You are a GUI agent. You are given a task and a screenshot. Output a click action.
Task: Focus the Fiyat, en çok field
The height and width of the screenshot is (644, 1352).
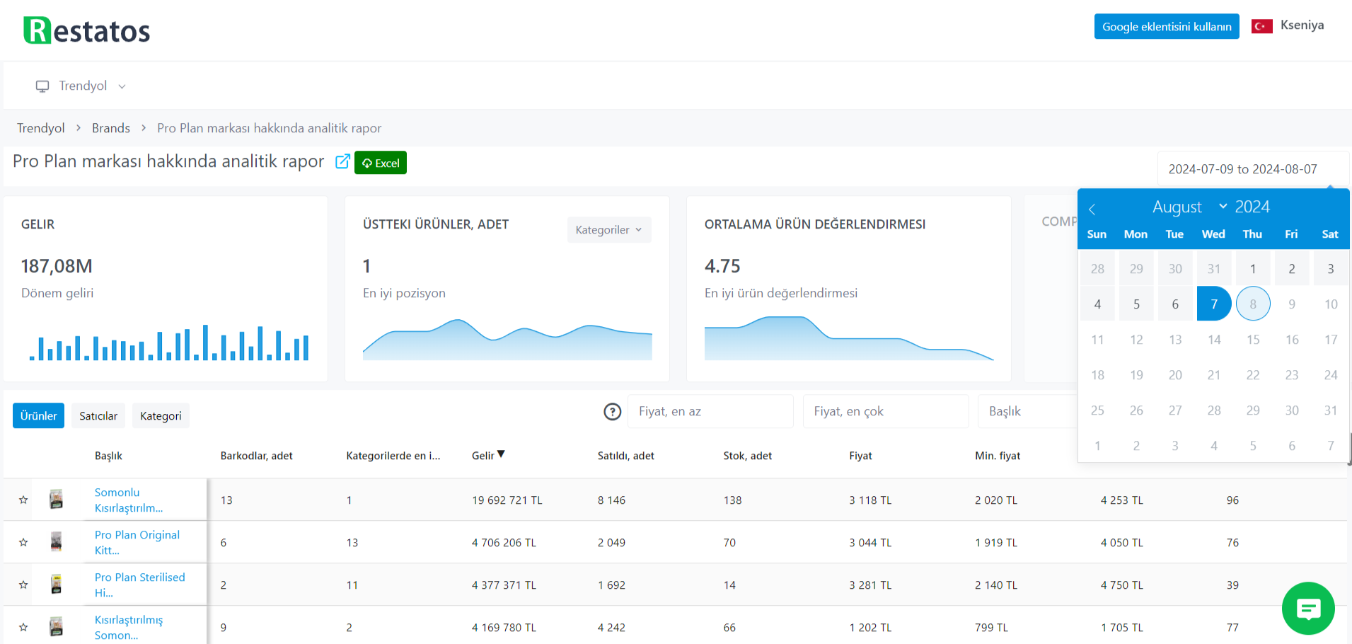pyautogui.click(x=886, y=411)
